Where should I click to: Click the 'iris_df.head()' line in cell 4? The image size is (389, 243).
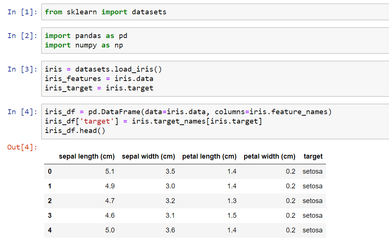coord(75,131)
